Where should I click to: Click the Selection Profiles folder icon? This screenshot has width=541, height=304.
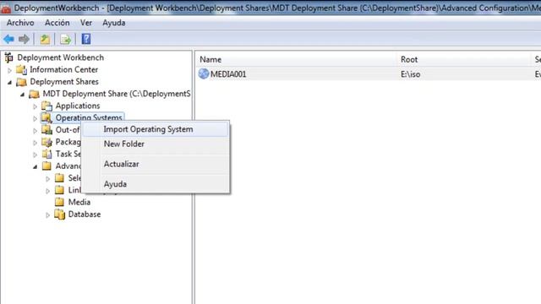(59, 178)
